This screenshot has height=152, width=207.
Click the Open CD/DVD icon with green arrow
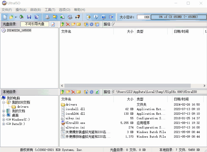21,17
